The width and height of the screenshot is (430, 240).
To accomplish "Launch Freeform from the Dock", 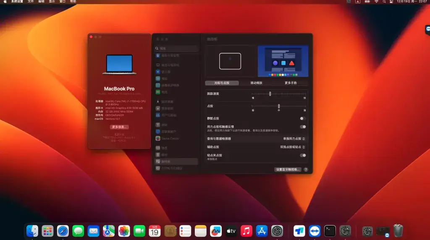I will [x=216, y=231].
